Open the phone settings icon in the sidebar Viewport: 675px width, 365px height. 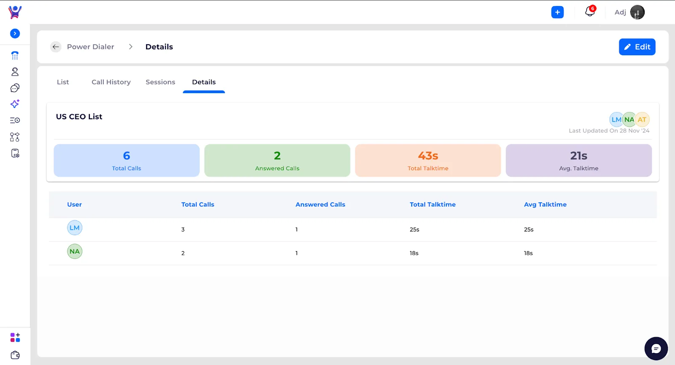pos(15,153)
